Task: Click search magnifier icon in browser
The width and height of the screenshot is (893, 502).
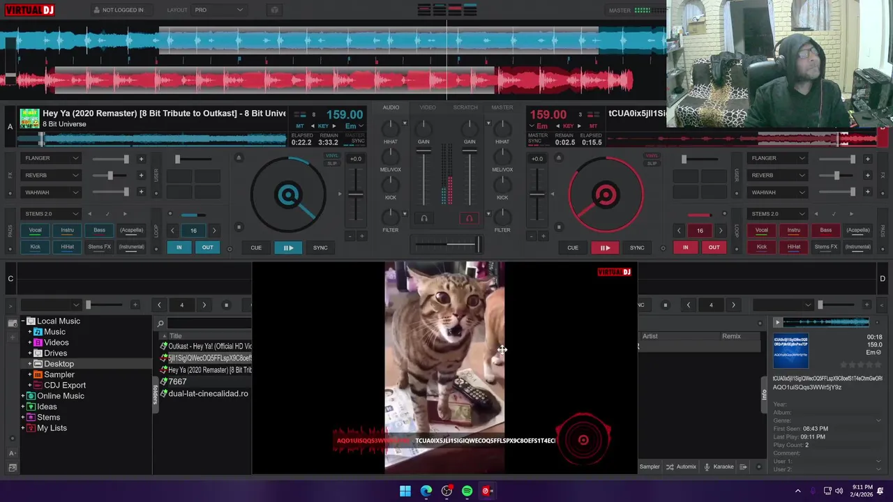Action: click(160, 324)
